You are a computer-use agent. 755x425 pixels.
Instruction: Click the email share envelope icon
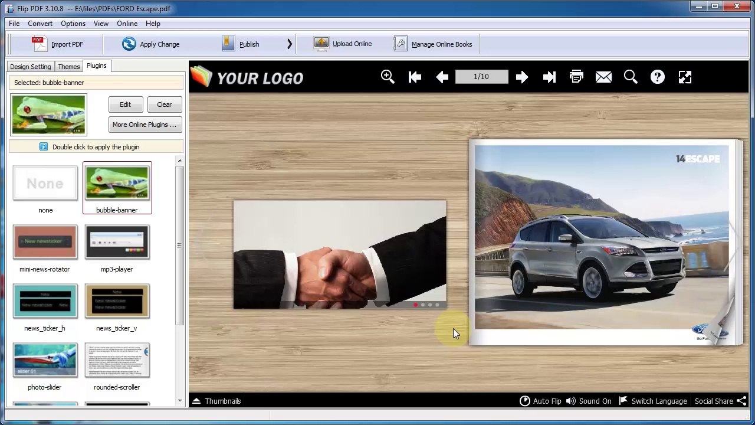click(603, 77)
